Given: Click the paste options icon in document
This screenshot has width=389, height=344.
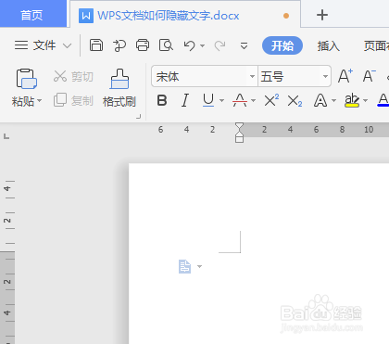Looking at the screenshot, I should [x=184, y=266].
